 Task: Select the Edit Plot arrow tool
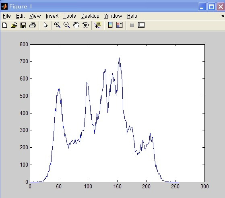[45, 25]
